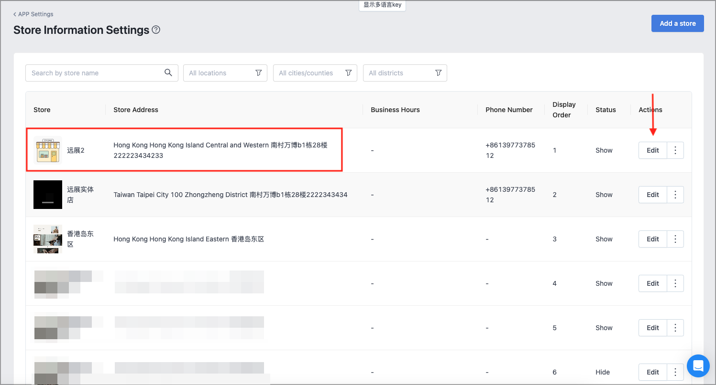The height and width of the screenshot is (385, 716).
Task: Edit the 远展实体店 store
Action: pyautogui.click(x=653, y=195)
